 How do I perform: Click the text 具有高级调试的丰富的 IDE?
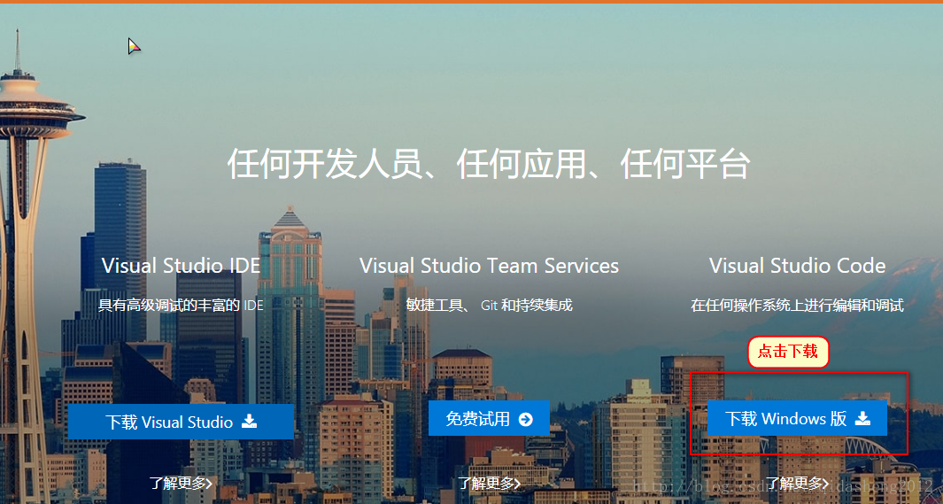coord(181,305)
